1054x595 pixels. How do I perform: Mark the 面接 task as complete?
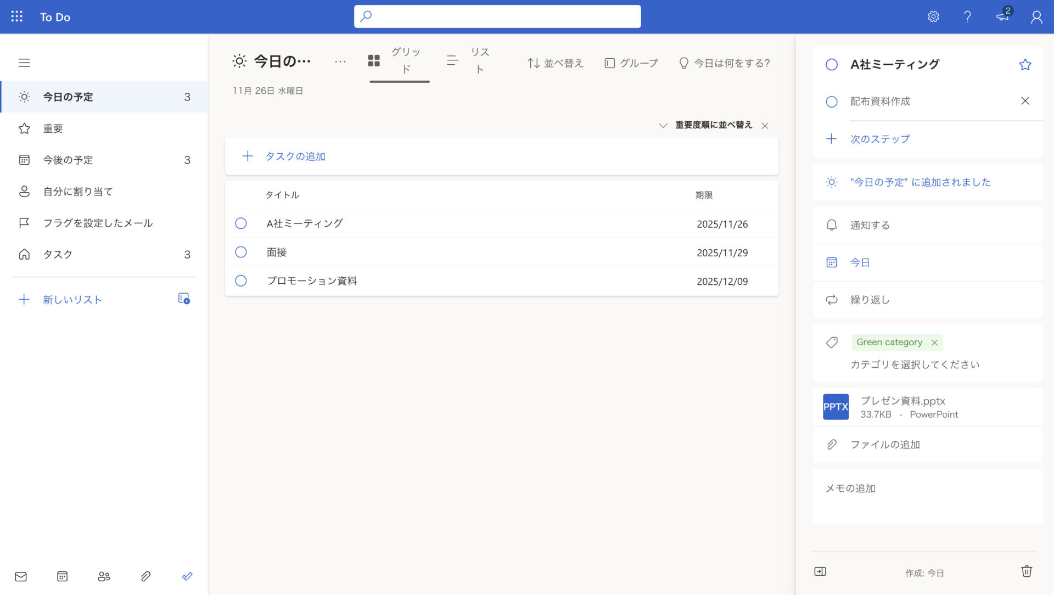tap(241, 252)
